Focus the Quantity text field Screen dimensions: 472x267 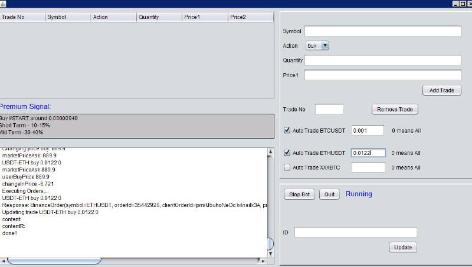382,60
